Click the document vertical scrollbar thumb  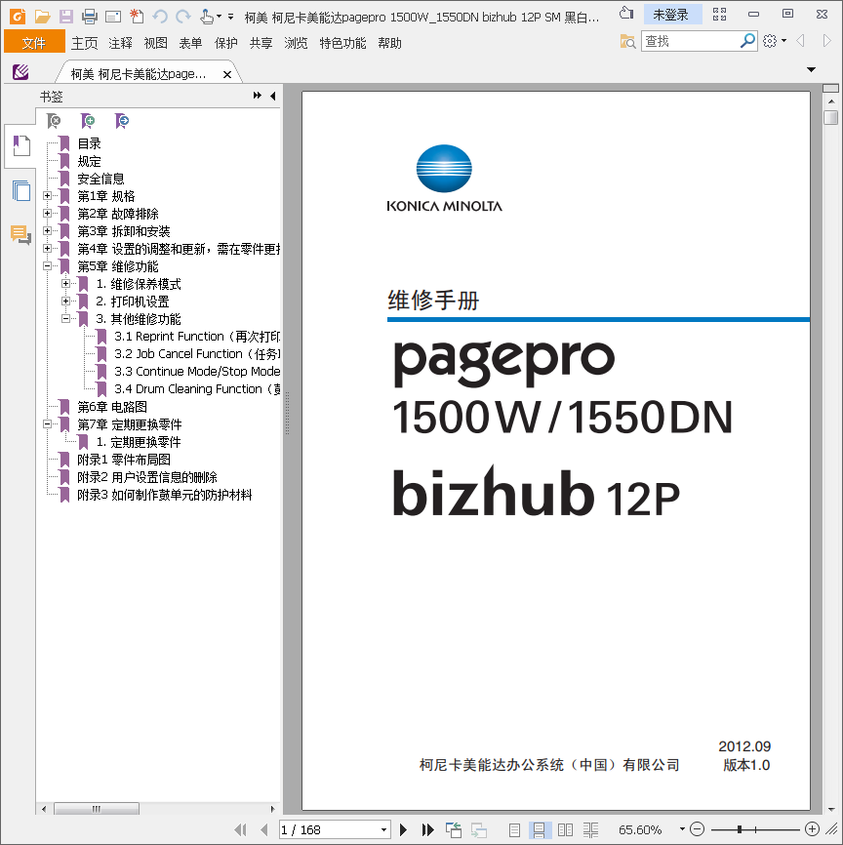[830, 117]
